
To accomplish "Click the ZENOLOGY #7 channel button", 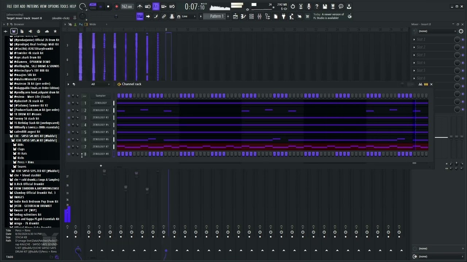I will [101, 147].
